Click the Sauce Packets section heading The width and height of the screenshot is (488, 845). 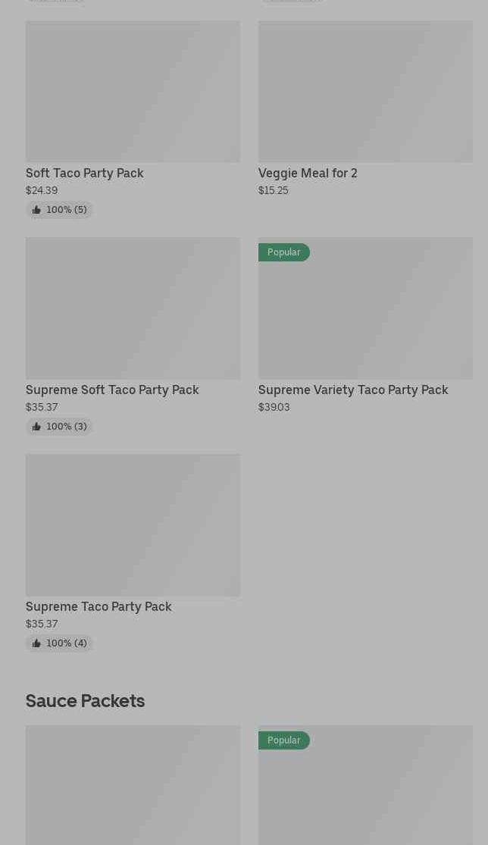click(x=85, y=700)
